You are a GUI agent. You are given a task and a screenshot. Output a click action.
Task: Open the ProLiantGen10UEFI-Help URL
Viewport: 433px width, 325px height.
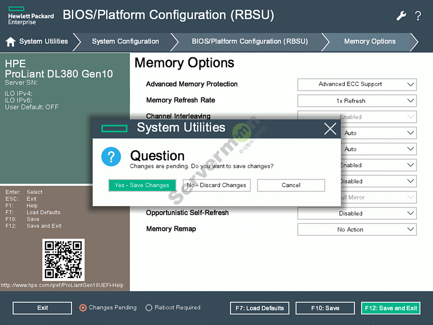[62, 285]
